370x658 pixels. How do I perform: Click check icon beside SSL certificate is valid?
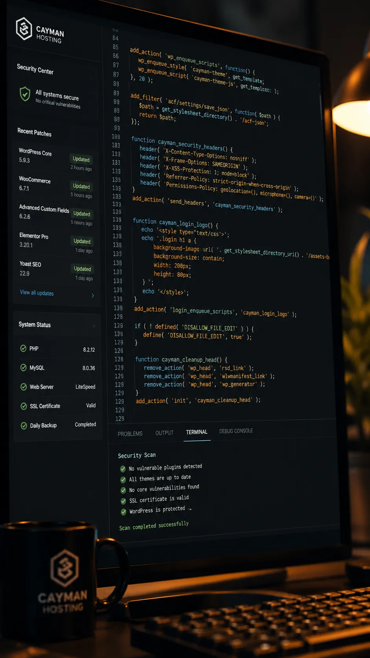[x=123, y=501]
